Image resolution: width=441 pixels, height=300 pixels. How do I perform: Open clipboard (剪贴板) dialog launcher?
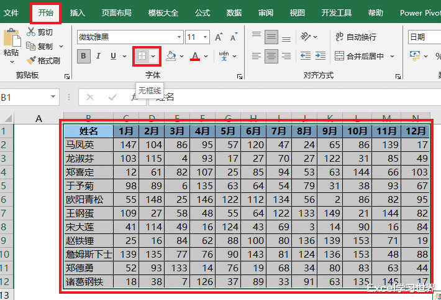pyautogui.click(x=67, y=77)
